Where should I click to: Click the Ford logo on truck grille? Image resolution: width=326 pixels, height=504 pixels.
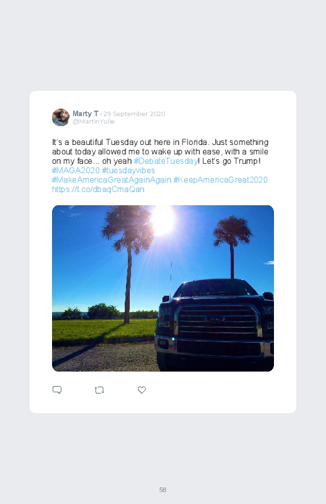point(215,319)
